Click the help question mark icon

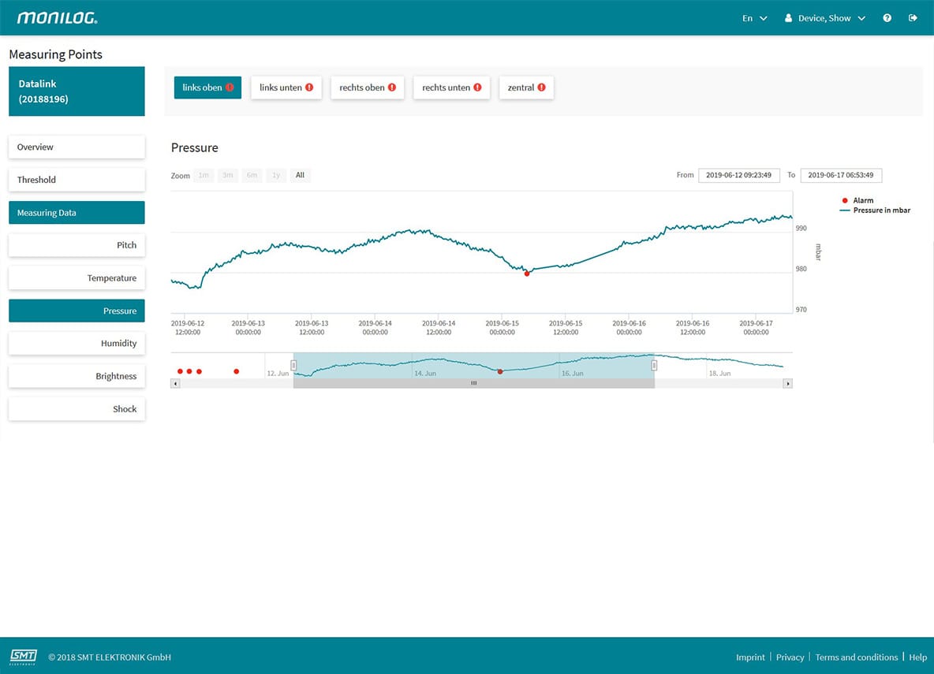coord(887,18)
